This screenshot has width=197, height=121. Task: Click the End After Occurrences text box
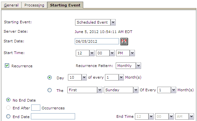(x=36, y=107)
